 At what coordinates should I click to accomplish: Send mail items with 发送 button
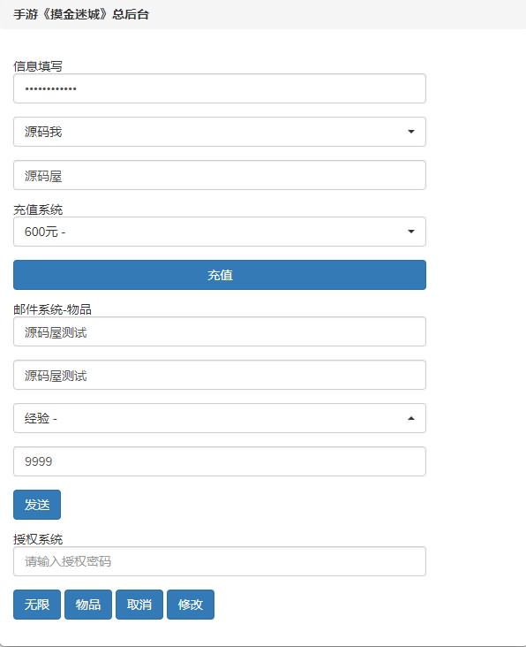37,505
